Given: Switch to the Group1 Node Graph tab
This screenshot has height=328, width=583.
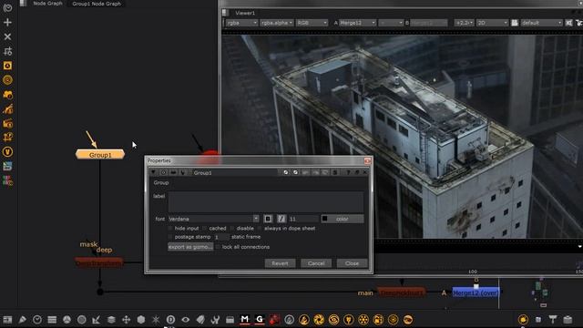Looking at the screenshot, I should [97, 4].
